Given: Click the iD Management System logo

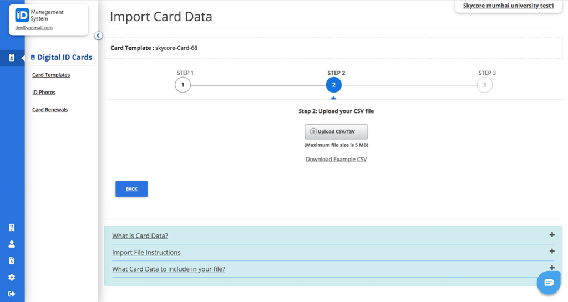Looking at the screenshot, I should 22,15.
